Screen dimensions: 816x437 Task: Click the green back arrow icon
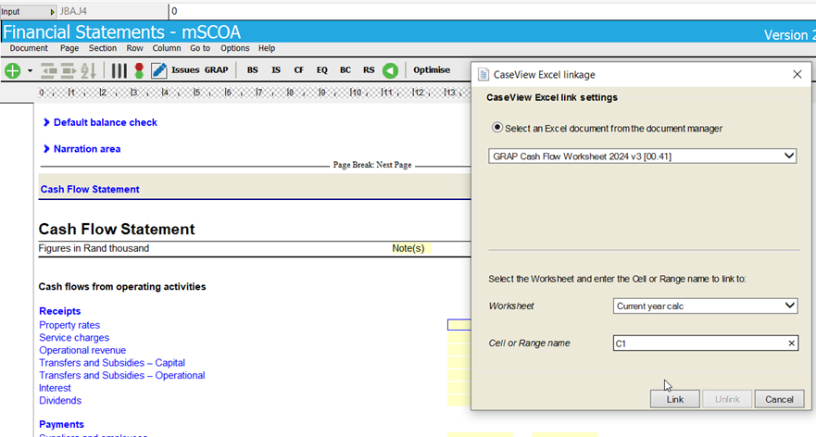coord(390,70)
